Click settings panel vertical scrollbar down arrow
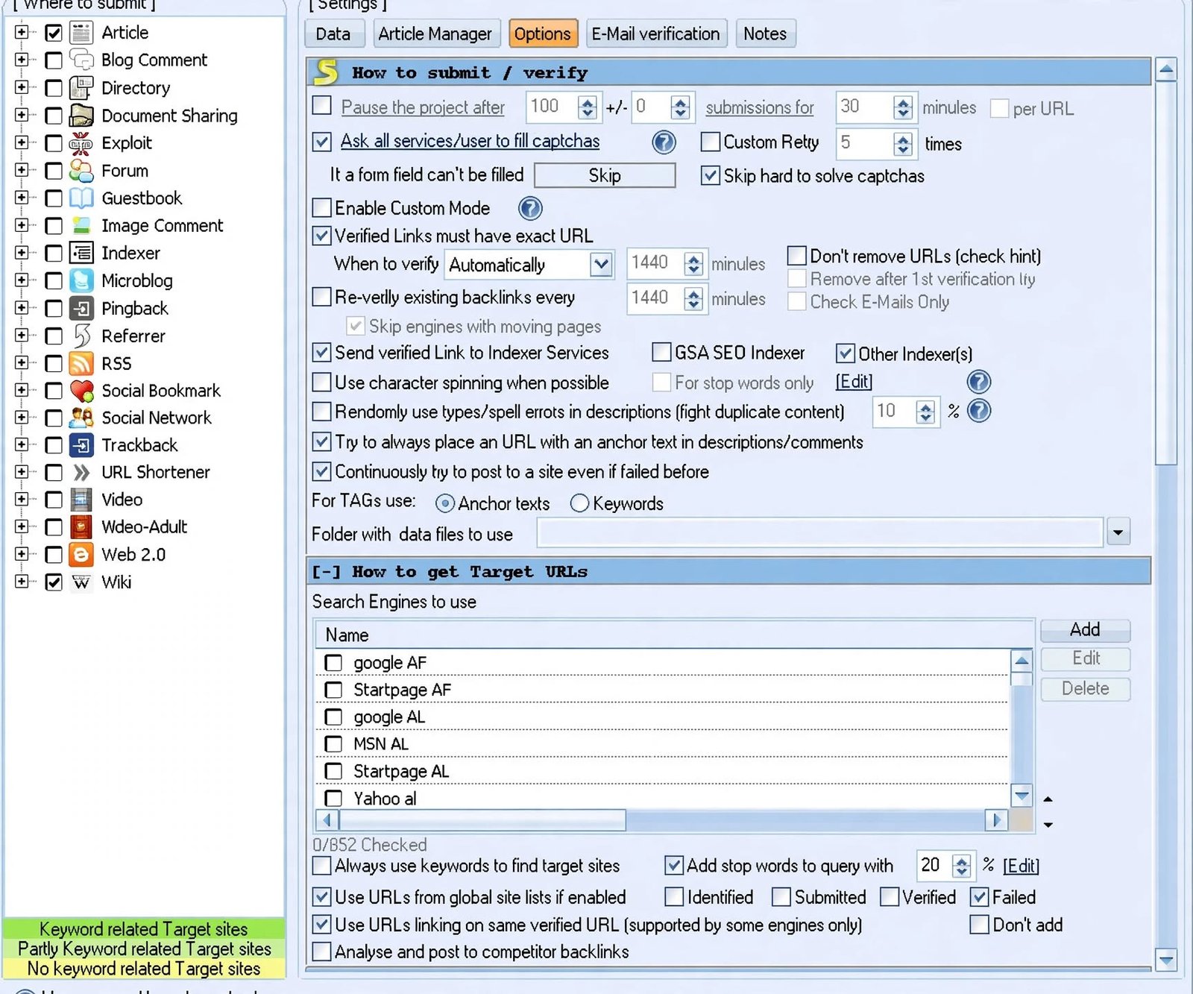 coord(1166,960)
